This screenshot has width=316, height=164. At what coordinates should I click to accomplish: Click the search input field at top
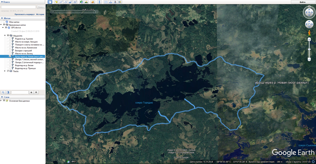click(18, 7)
